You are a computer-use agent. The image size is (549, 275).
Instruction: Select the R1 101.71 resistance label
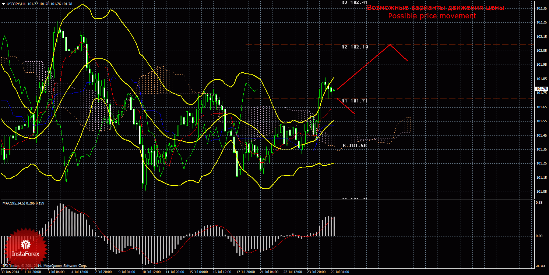(x=354, y=101)
